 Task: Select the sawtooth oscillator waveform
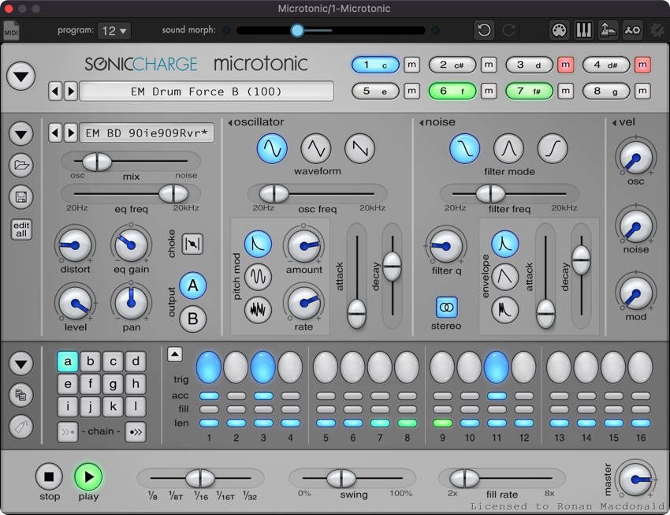pyautogui.click(x=359, y=148)
